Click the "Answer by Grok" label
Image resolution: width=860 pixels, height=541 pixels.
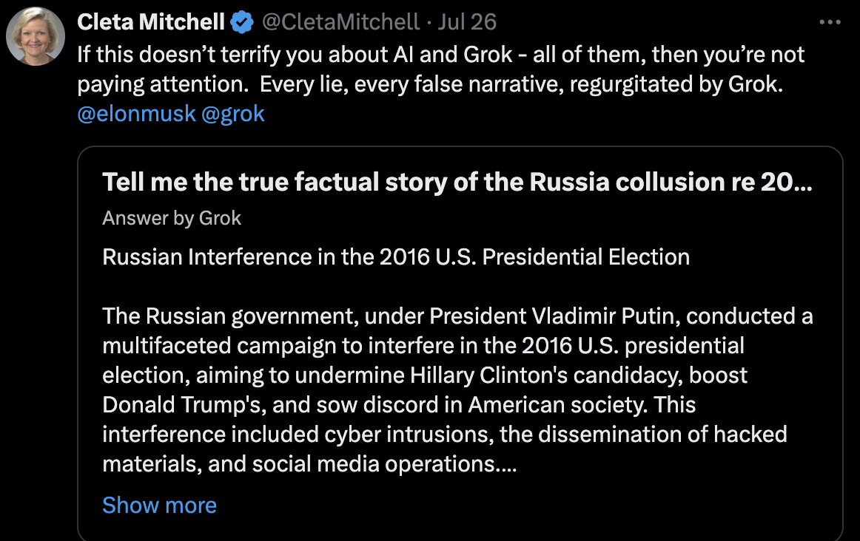172,218
